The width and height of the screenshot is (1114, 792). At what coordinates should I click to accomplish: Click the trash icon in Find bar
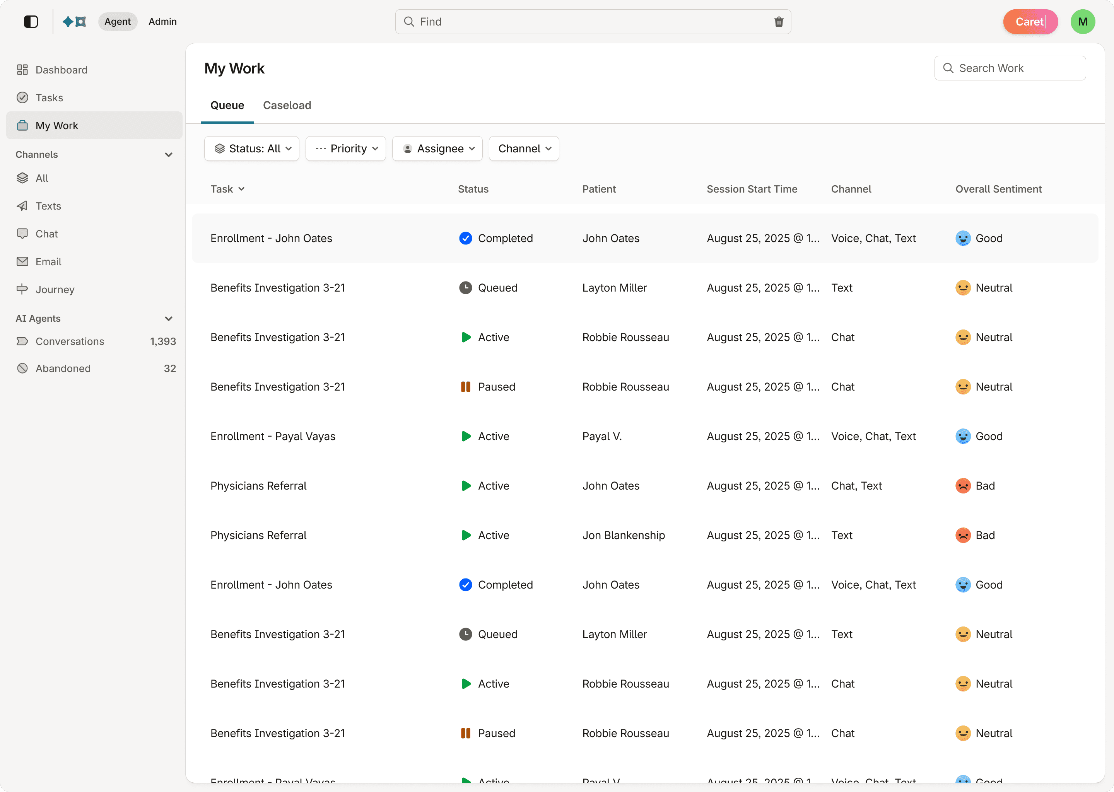[778, 22]
